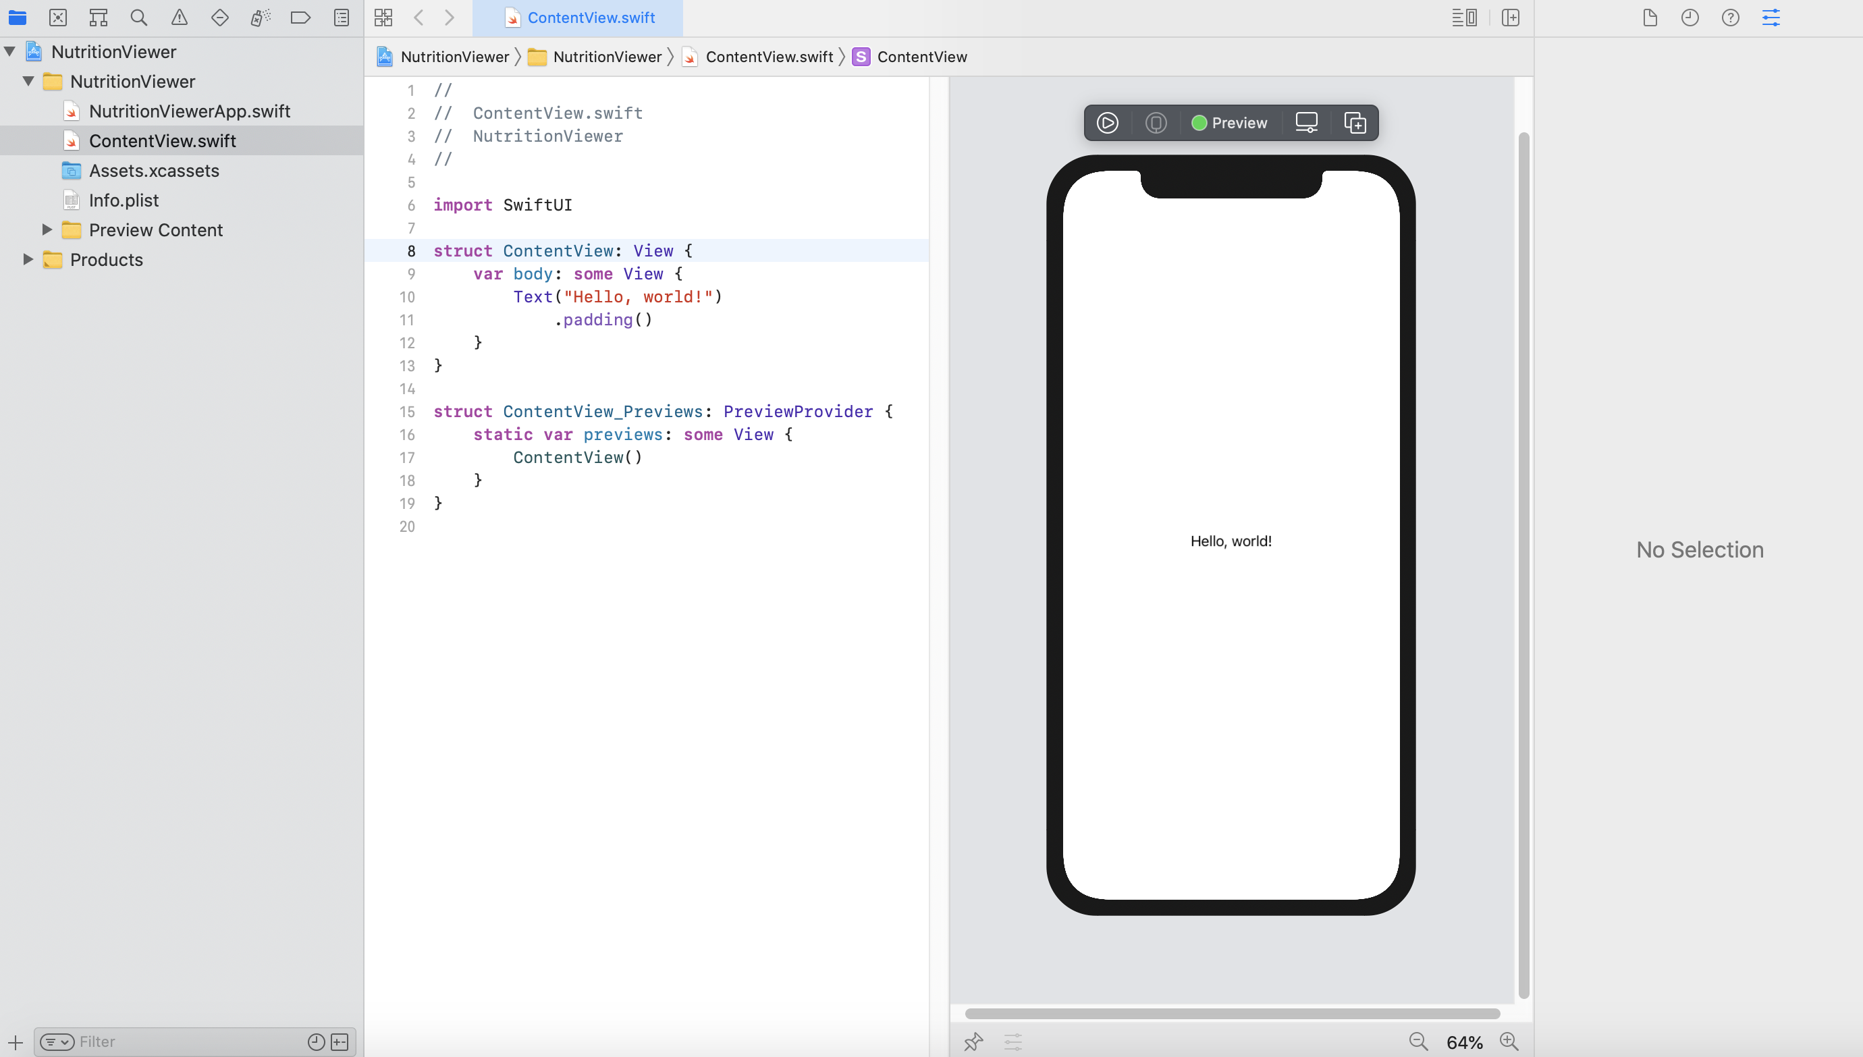
Task: Open the Breakpoint navigator icon
Action: [x=300, y=18]
